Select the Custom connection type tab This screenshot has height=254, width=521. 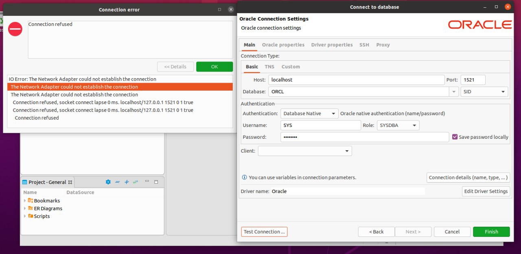pyautogui.click(x=291, y=67)
